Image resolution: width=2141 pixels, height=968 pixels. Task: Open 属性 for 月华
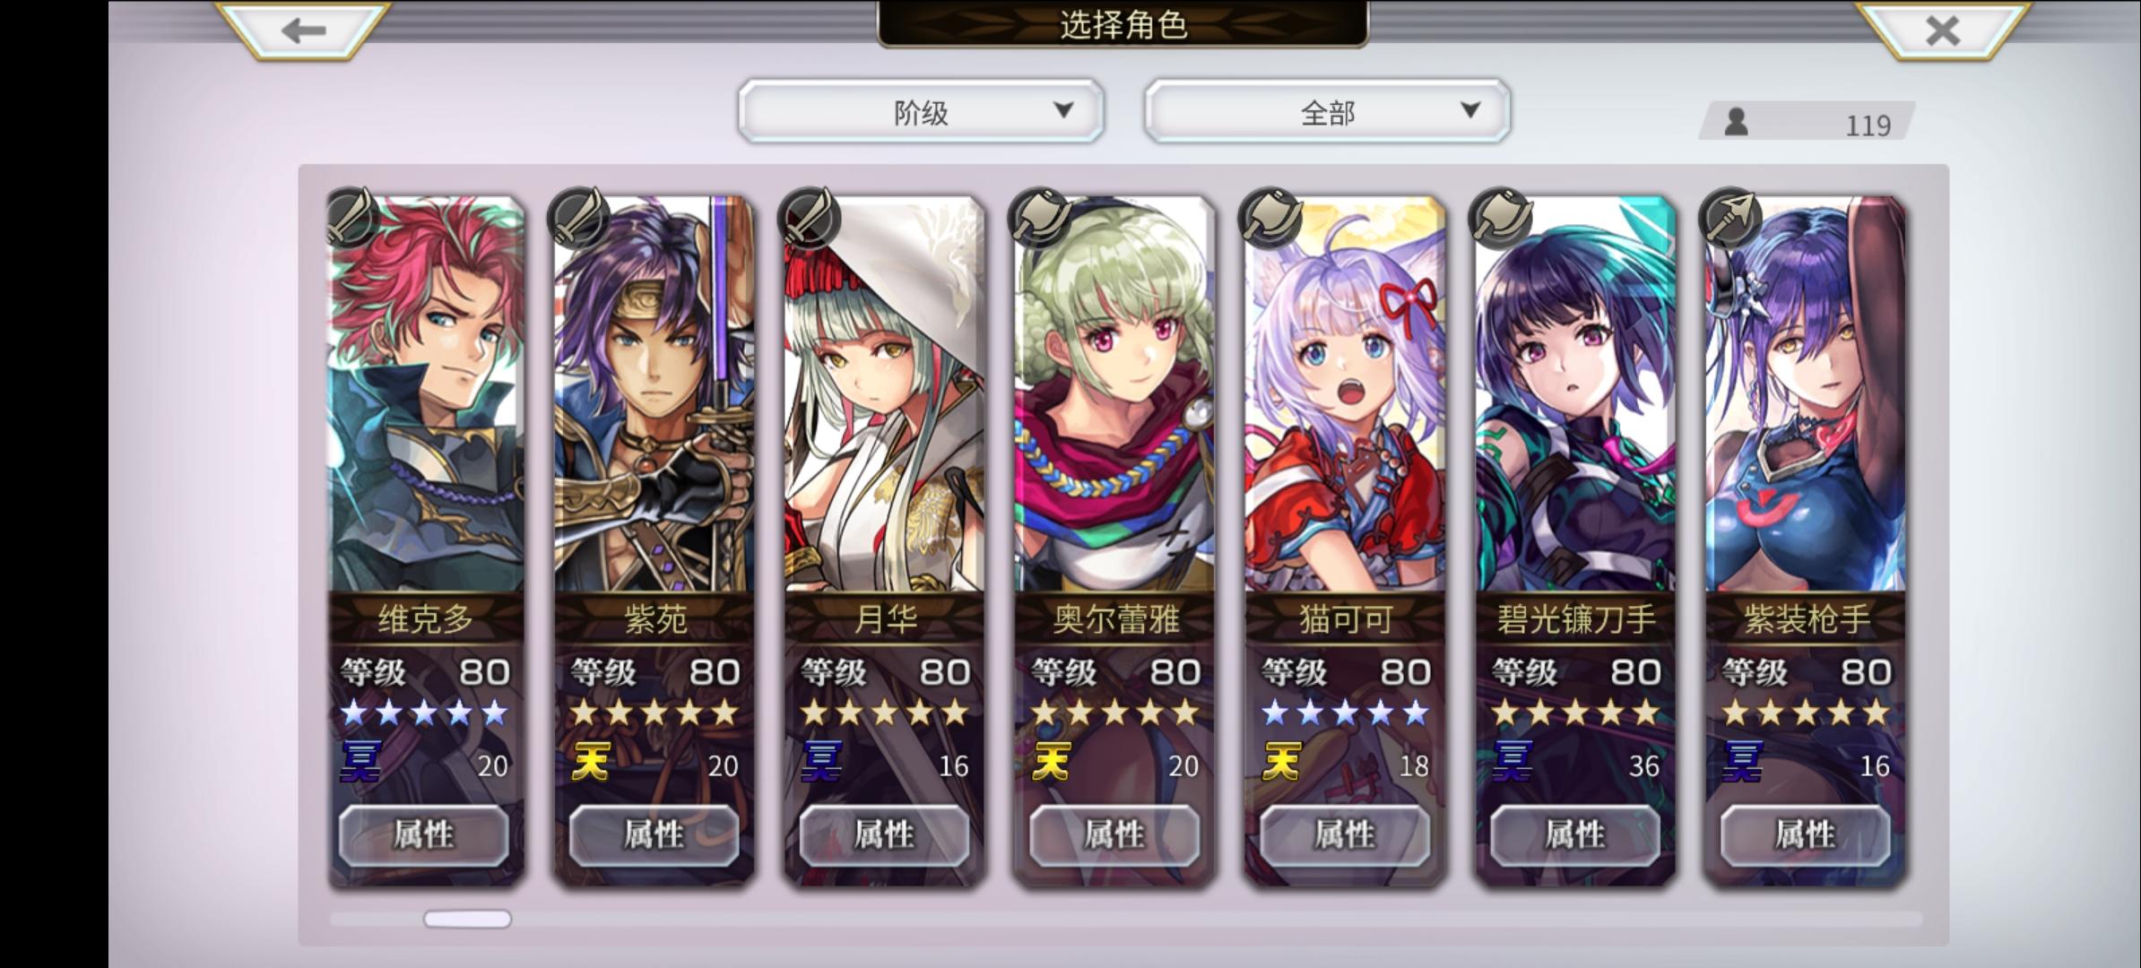884,835
